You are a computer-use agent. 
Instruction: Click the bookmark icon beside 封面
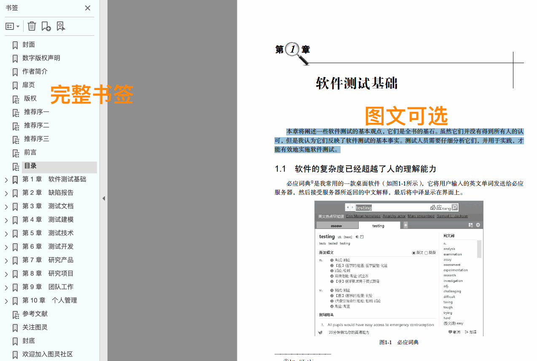pos(15,45)
